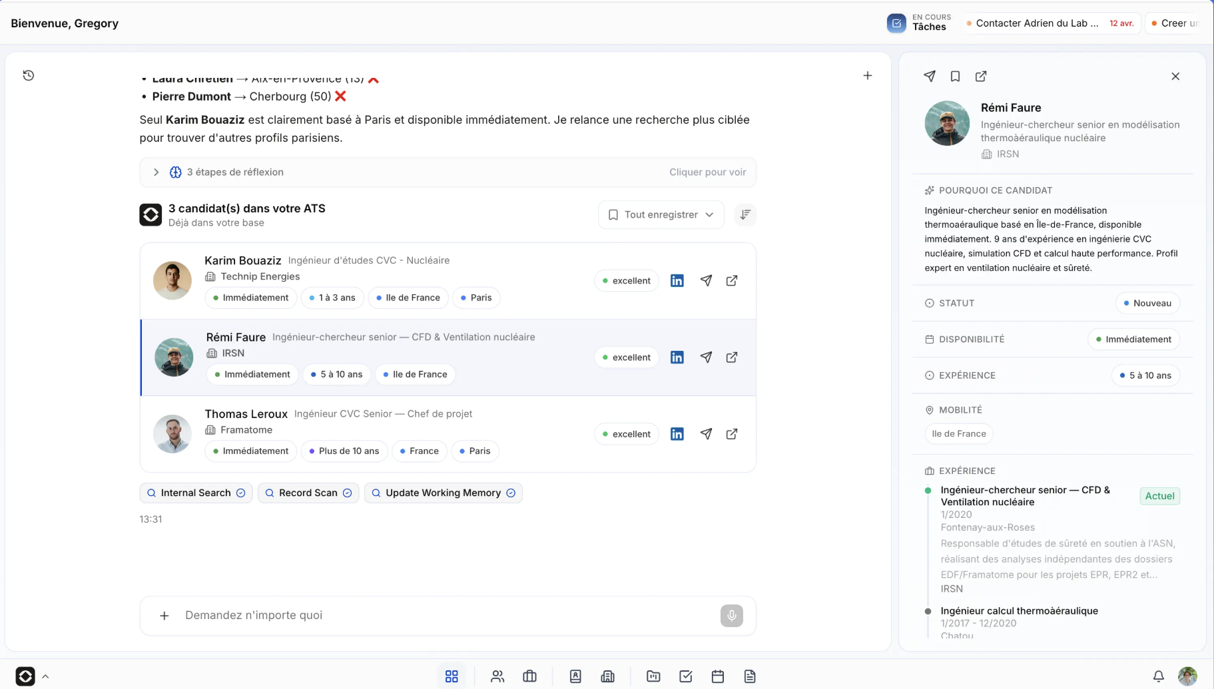Click send icon in candidate detail panel
Viewport: 1214px width, 689px height.
(930, 76)
